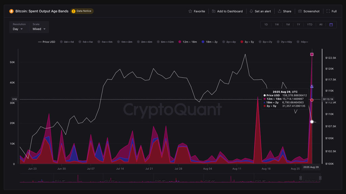Click the 2025 Aug 29 date label
This screenshot has height=194, width=346.
pos(311,167)
